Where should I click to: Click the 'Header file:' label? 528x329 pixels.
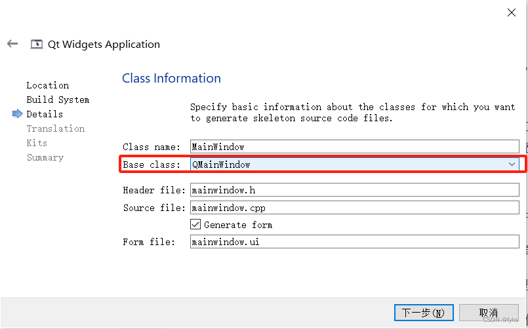[x=154, y=190]
